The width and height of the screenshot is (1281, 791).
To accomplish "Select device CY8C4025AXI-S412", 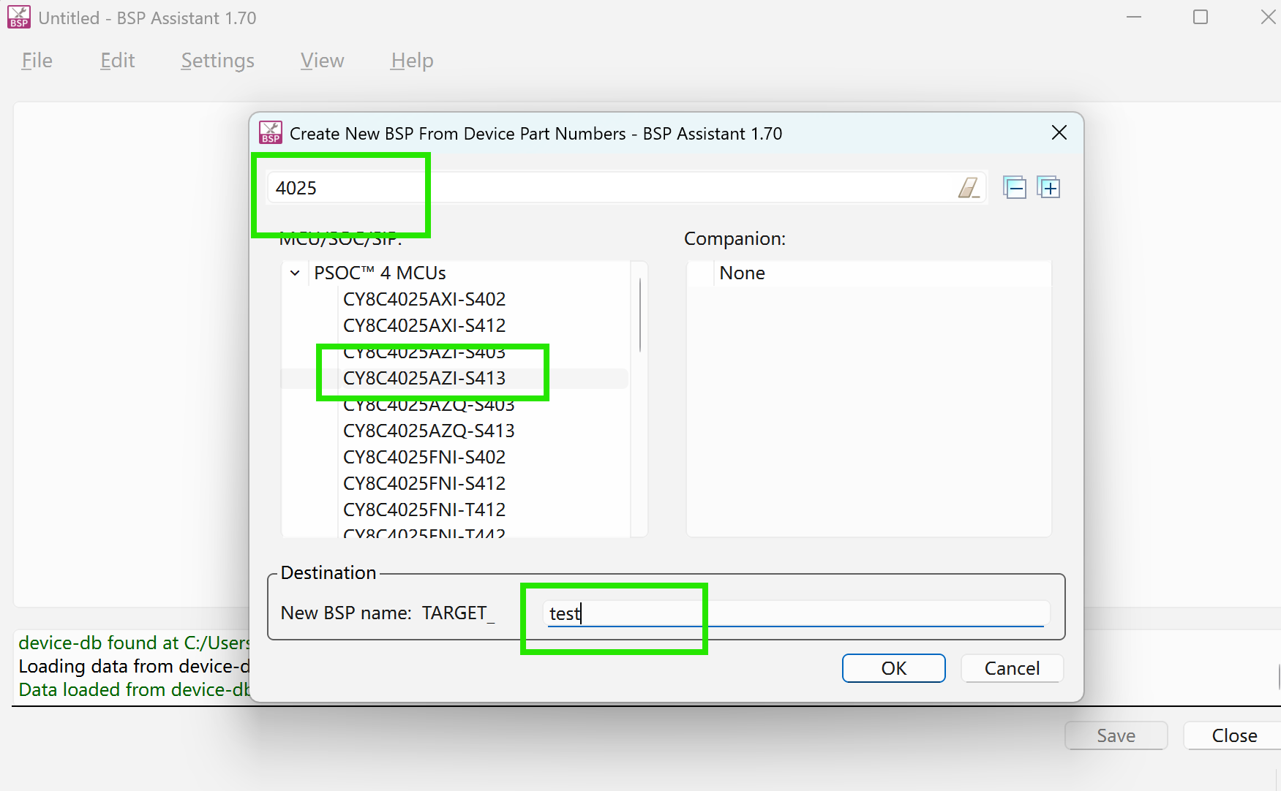I will (424, 325).
